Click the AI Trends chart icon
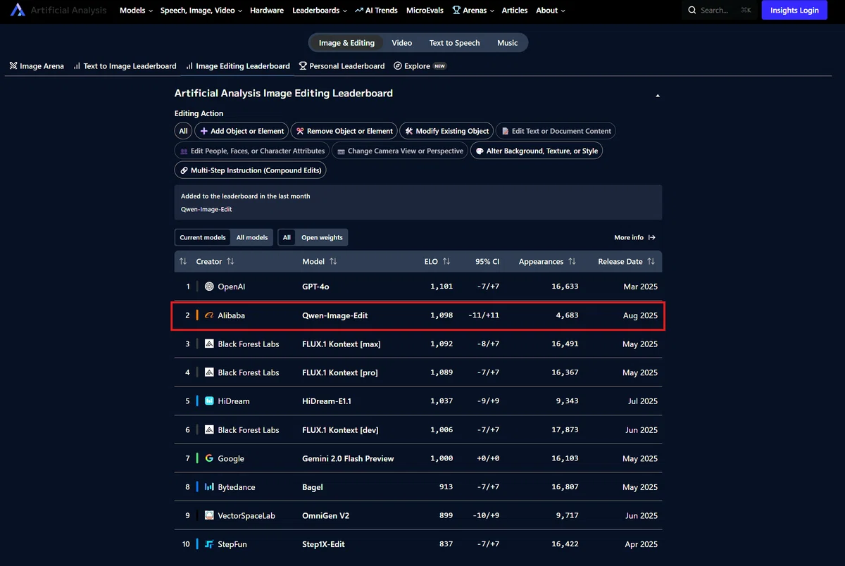This screenshot has width=845, height=566. [x=359, y=11]
